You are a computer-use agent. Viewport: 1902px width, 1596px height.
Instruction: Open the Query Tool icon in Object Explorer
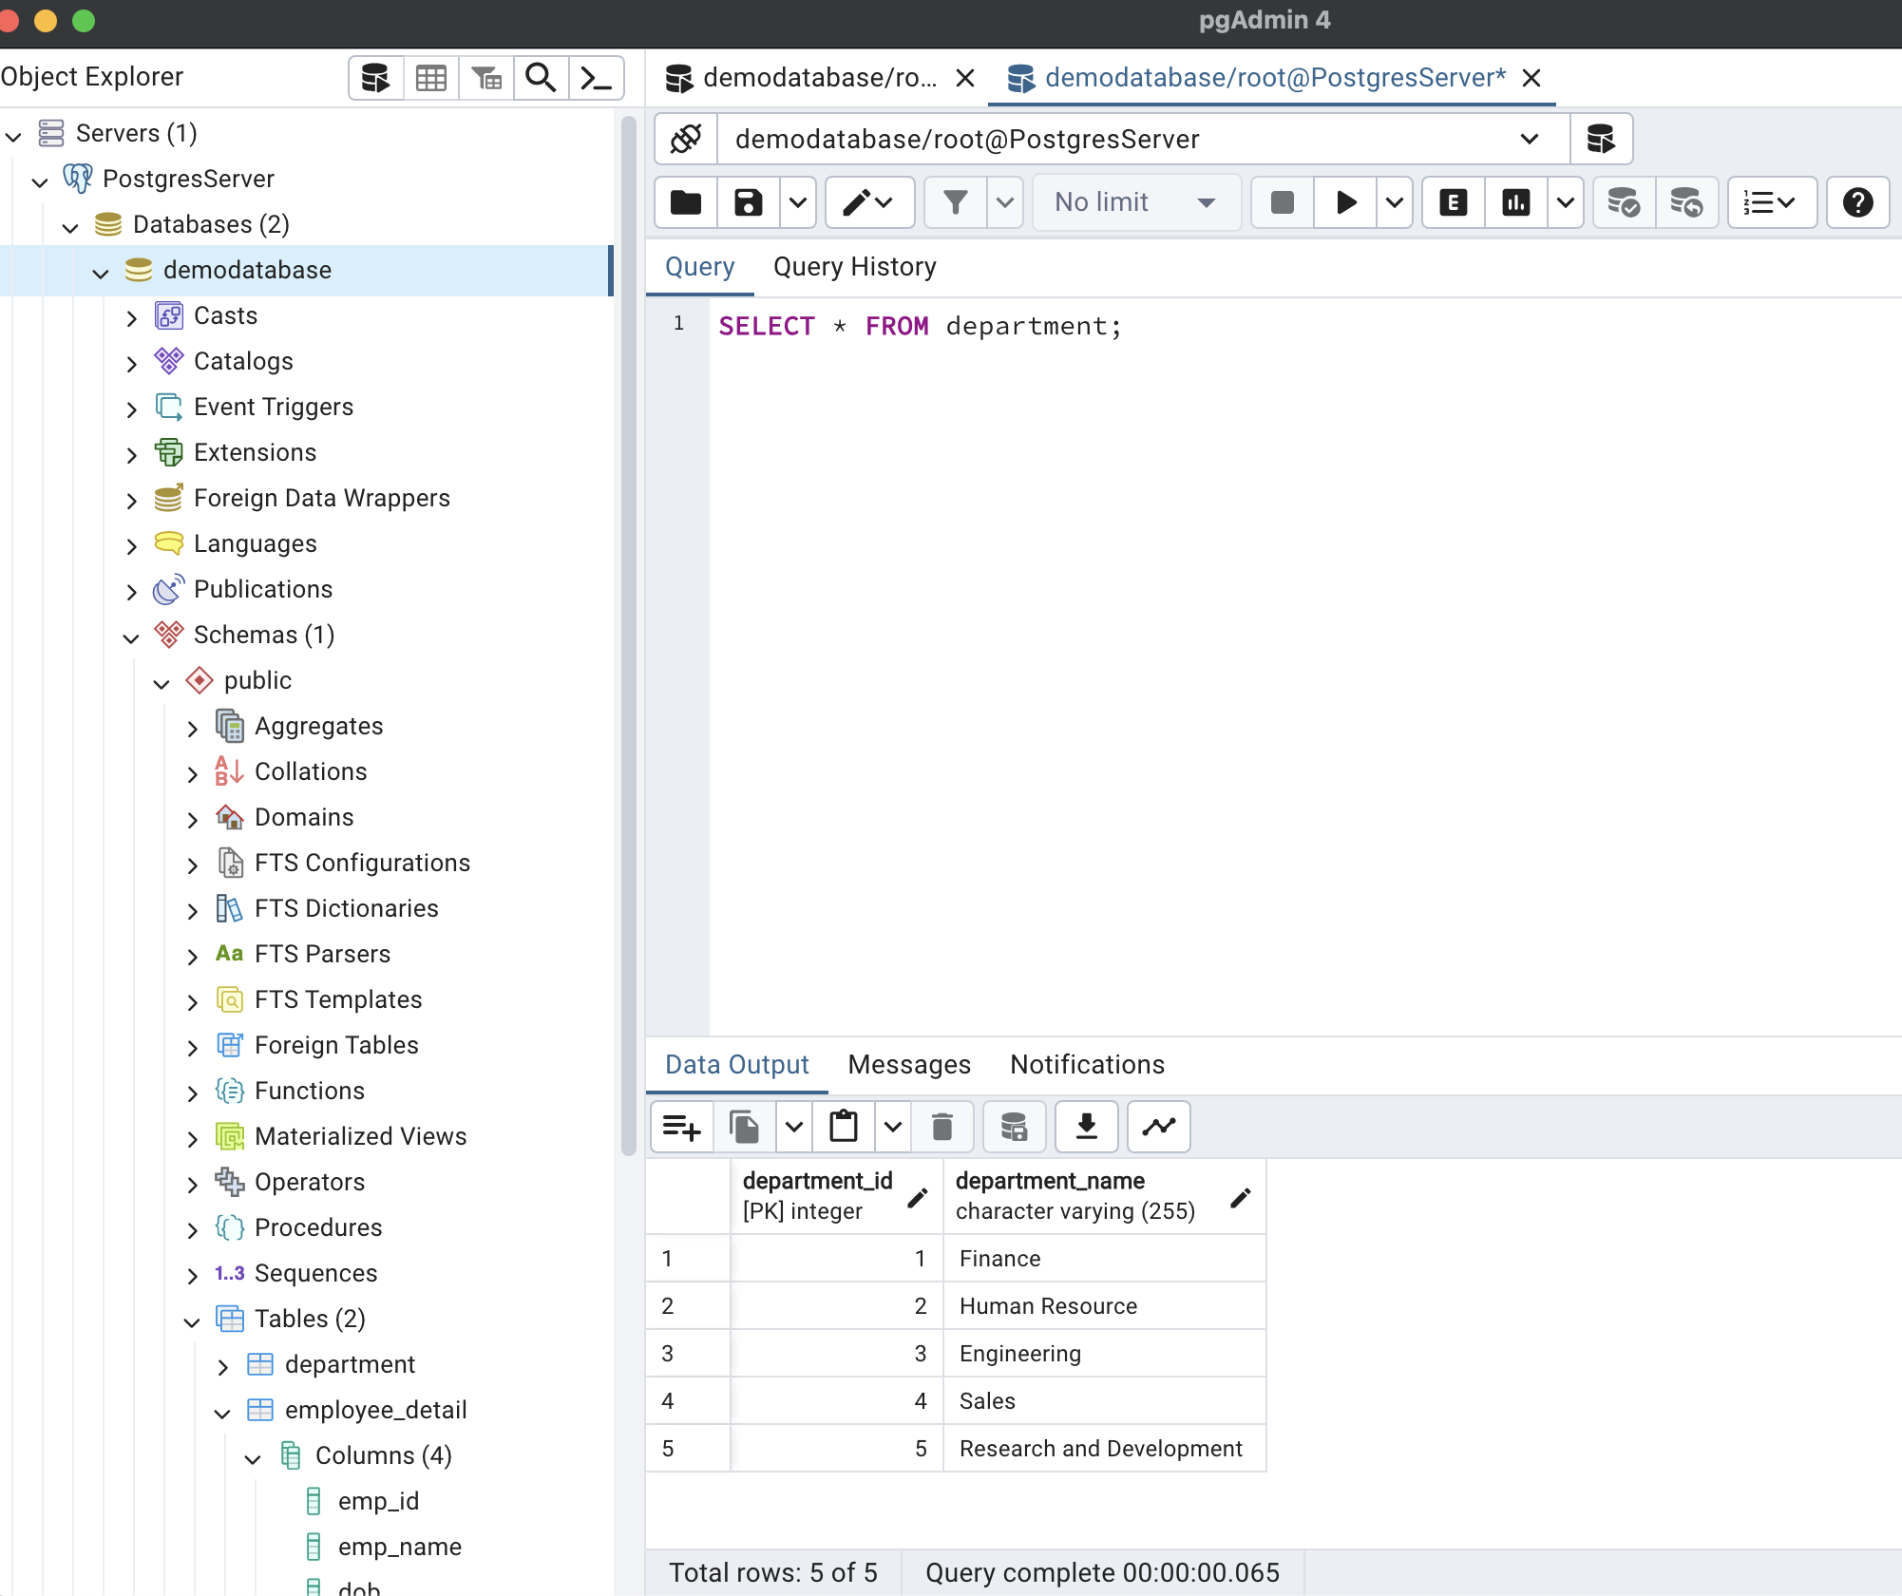(376, 78)
